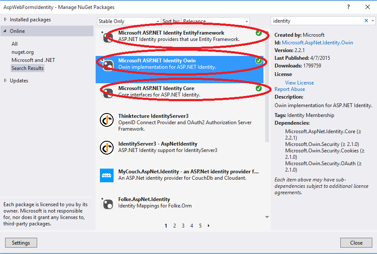
Task: Click the Microsoft.AspNet.Identity.Core dependency text
Action: pos(323,134)
